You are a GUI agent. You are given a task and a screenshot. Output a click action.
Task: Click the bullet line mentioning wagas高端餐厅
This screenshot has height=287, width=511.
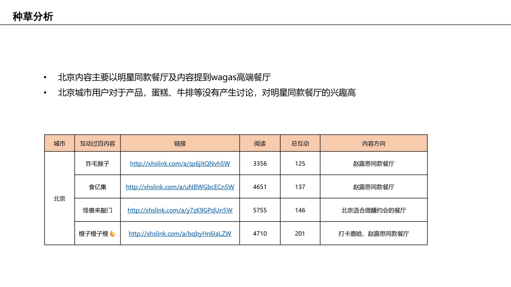click(164, 77)
